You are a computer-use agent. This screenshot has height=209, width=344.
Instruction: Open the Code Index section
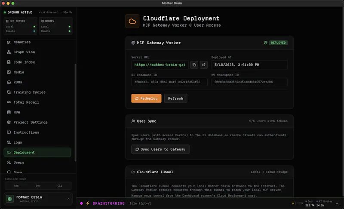pyautogui.click(x=37, y=62)
